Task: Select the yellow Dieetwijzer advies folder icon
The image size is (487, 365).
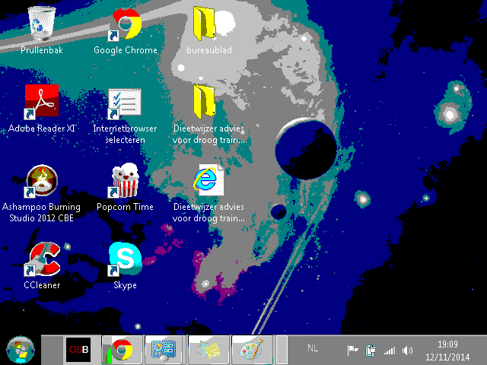Action: [x=205, y=102]
